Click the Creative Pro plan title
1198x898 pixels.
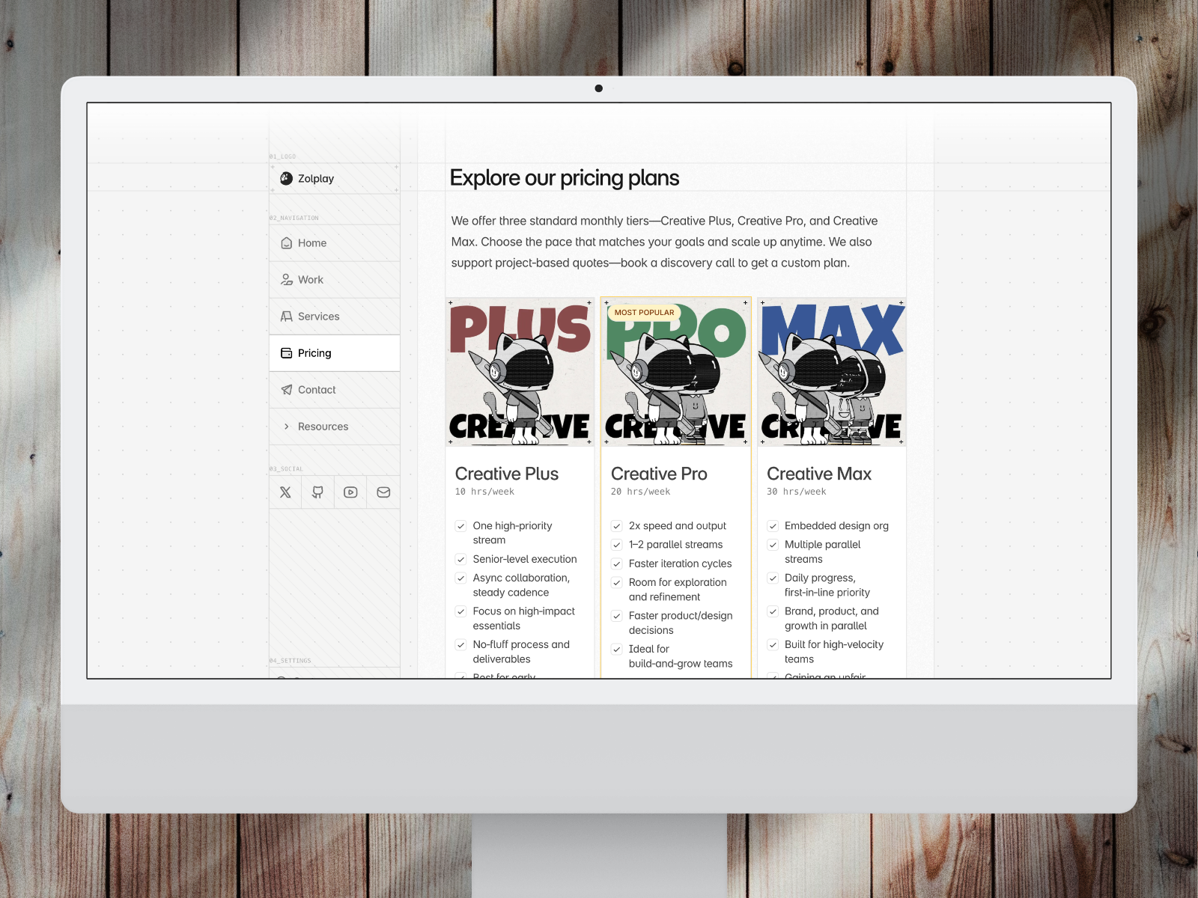coord(659,474)
